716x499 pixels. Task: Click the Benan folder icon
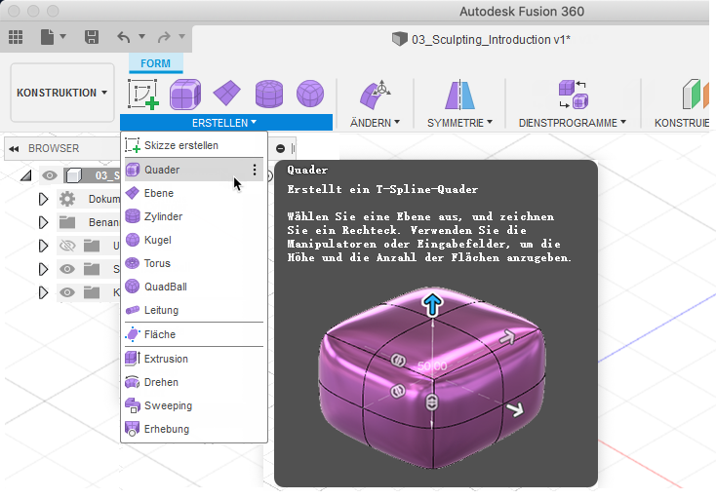pos(67,222)
